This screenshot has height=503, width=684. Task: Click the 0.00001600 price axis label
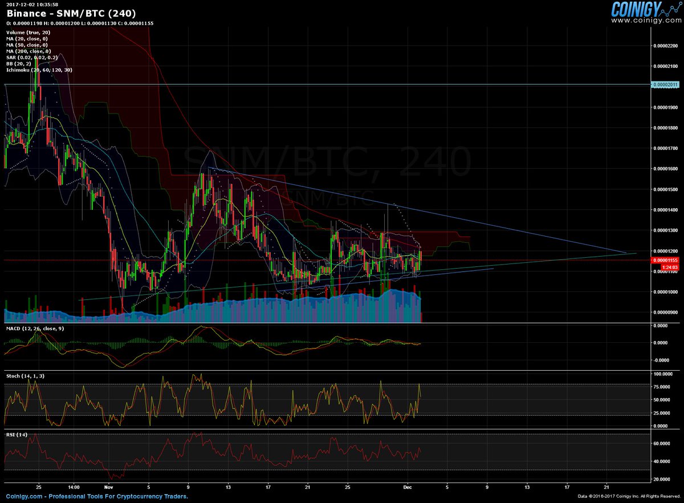click(x=666, y=169)
